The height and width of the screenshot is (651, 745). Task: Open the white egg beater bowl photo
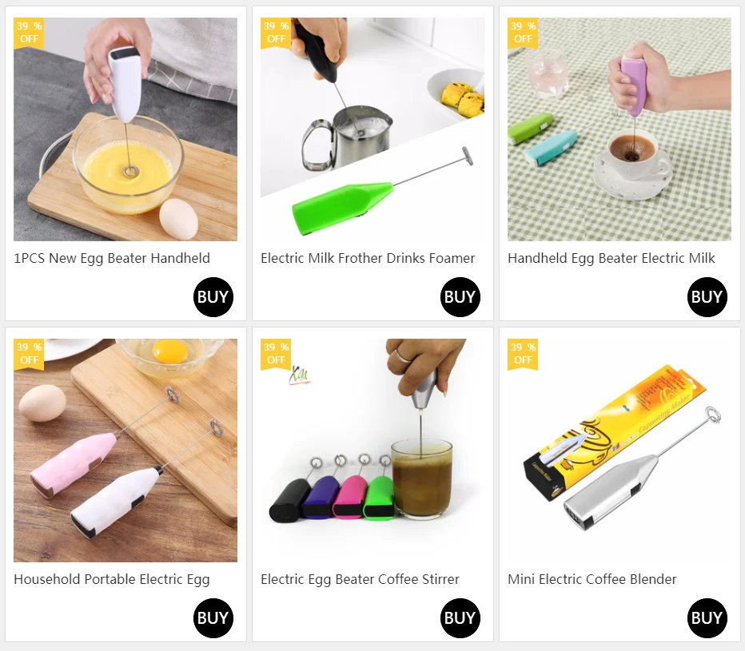[x=125, y=129]
